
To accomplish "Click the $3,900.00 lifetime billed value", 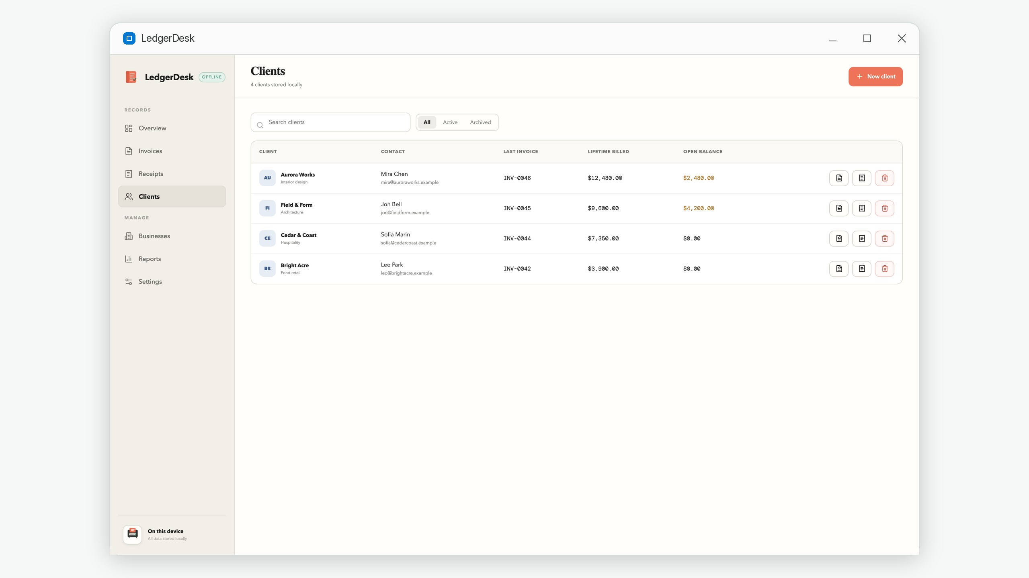I will (x=603, y=269).
